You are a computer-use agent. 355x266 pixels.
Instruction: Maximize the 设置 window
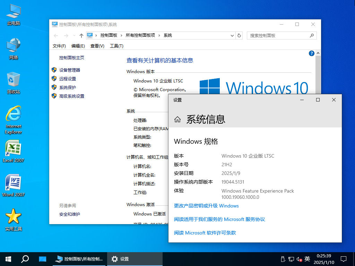[318, 100]
